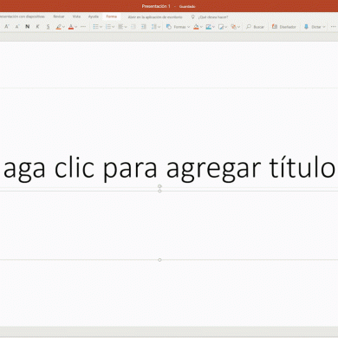Switch to the Vista tab
This screenshot has width=338, height=338.
76,16
